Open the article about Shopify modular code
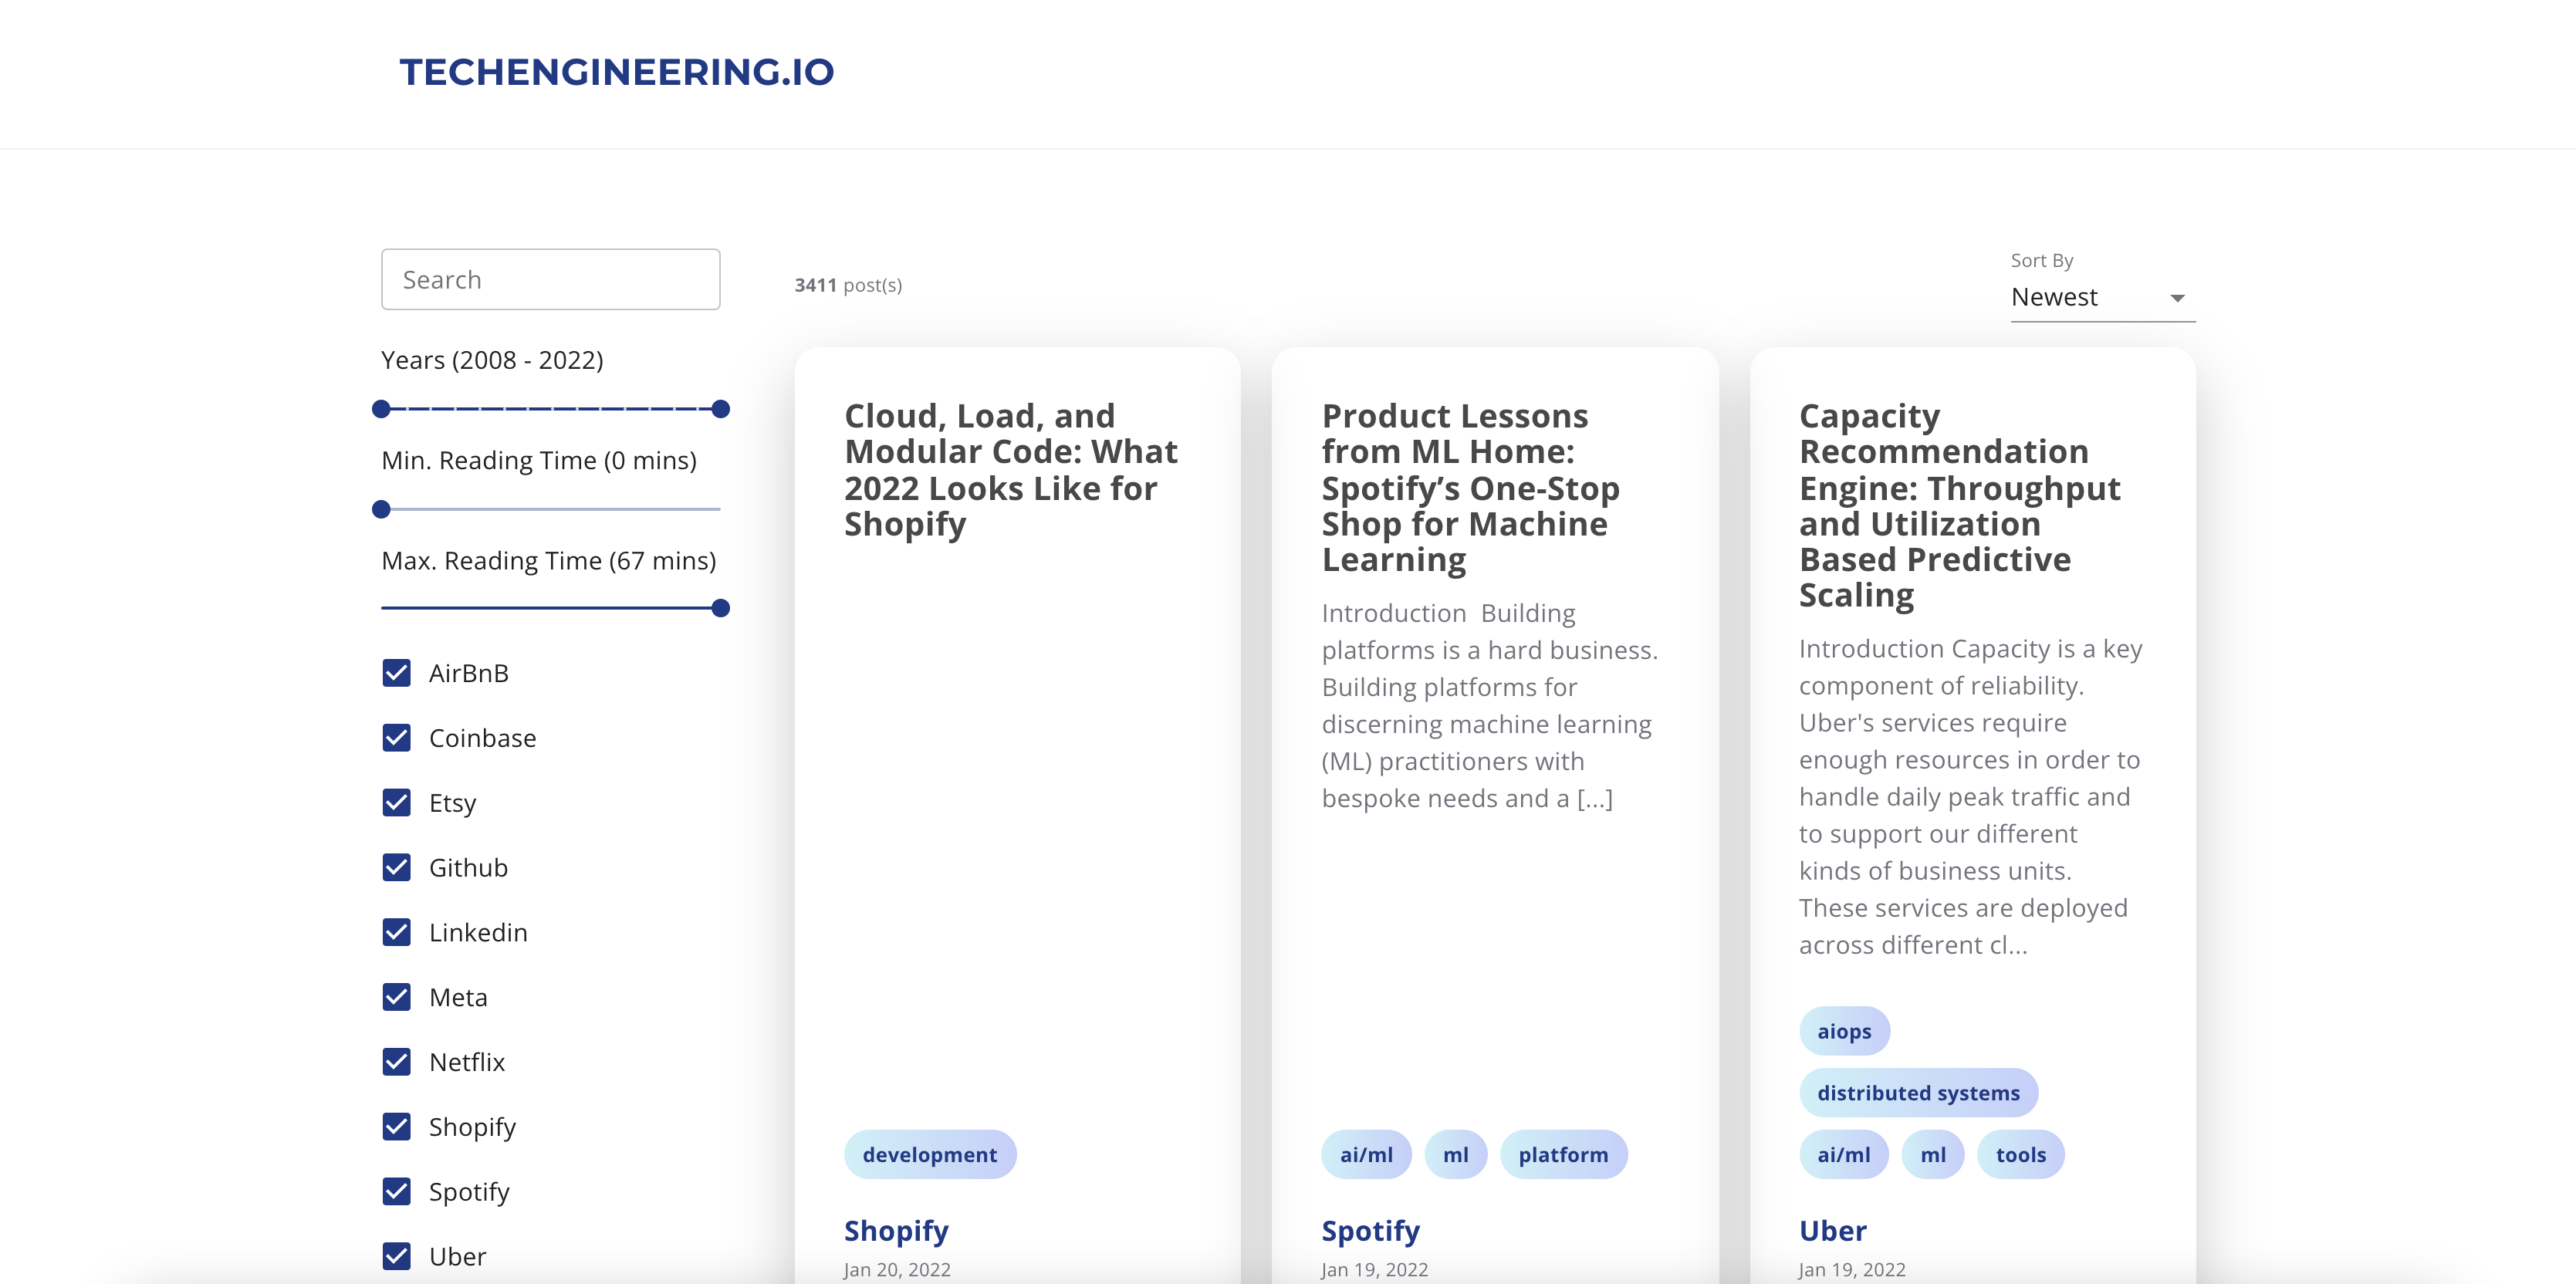This screenshot has width=2576, height=1284. point(1011,469)
